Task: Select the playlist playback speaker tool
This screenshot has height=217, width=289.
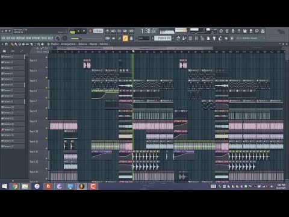Action: click(42, 44)
